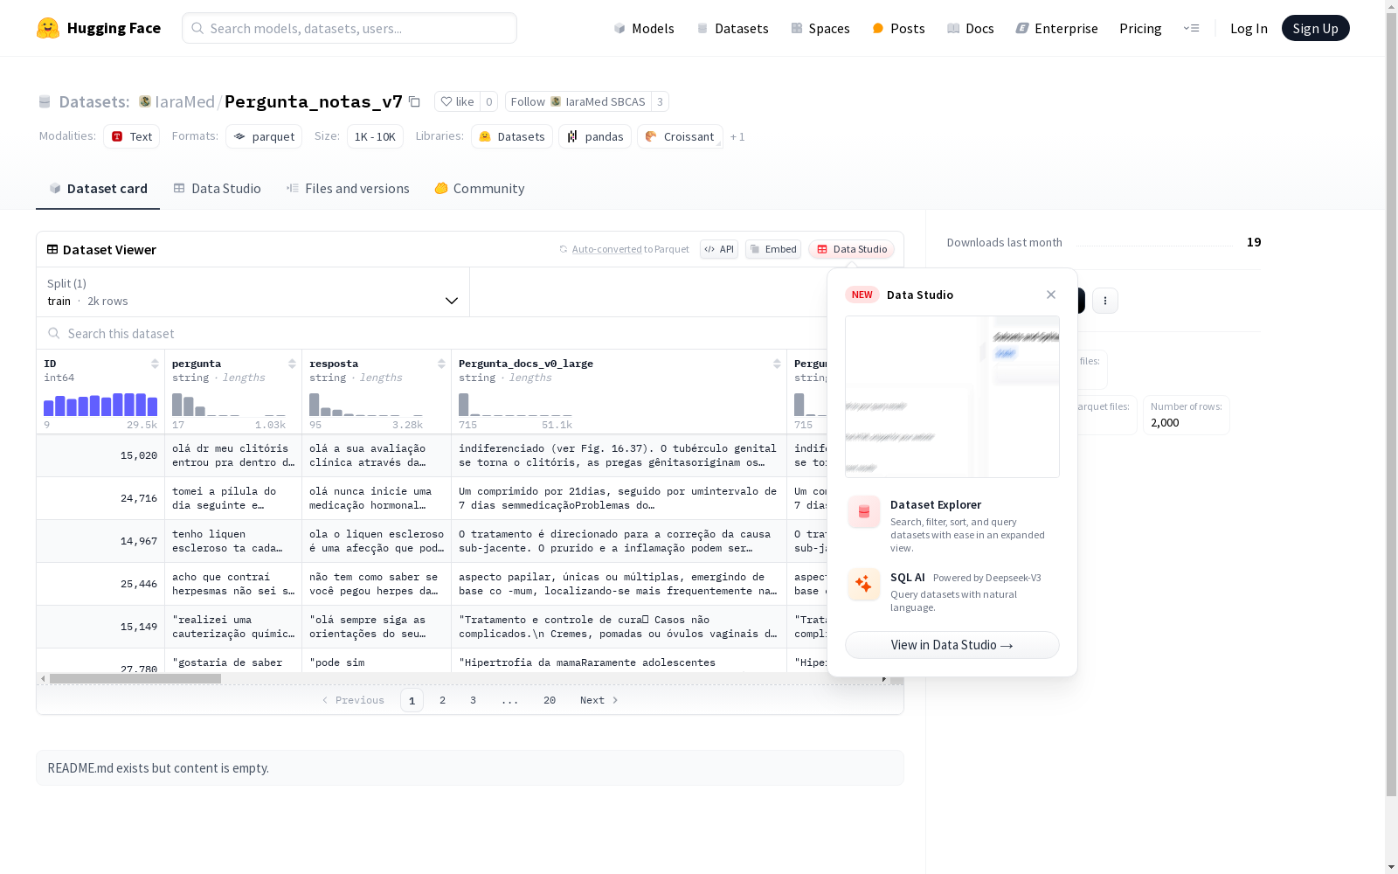Image resolution: width=1398 pixels, height=874 pixels.
Task: Go to page 3 of the dataset
Action: click(x=474, y=700)
